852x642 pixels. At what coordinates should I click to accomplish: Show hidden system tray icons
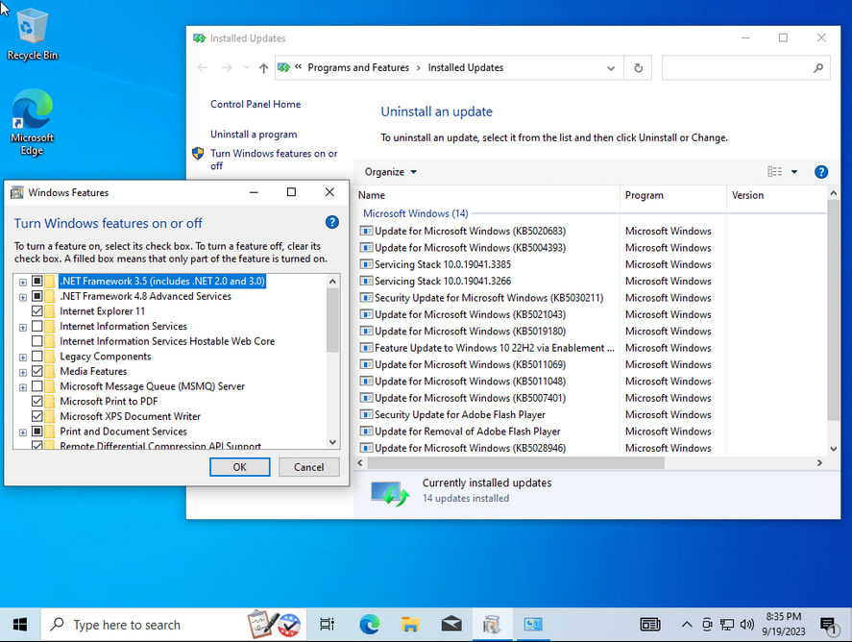[687, 625]
